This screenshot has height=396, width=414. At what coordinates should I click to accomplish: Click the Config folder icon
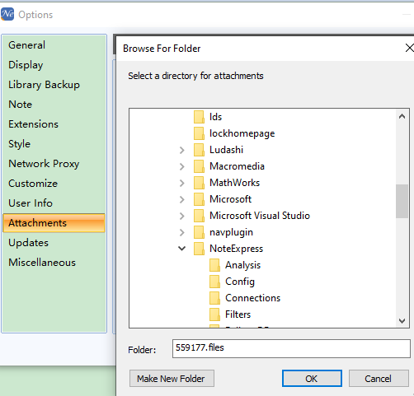[214, 282]
